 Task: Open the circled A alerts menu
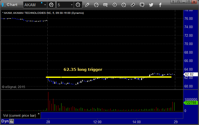[124, 5]
